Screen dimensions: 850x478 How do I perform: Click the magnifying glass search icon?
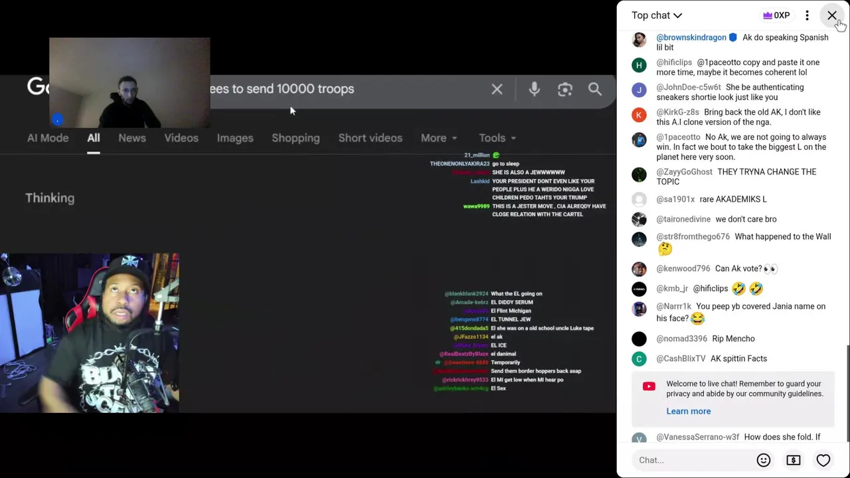pyautogui.click(x=595, y=89)
